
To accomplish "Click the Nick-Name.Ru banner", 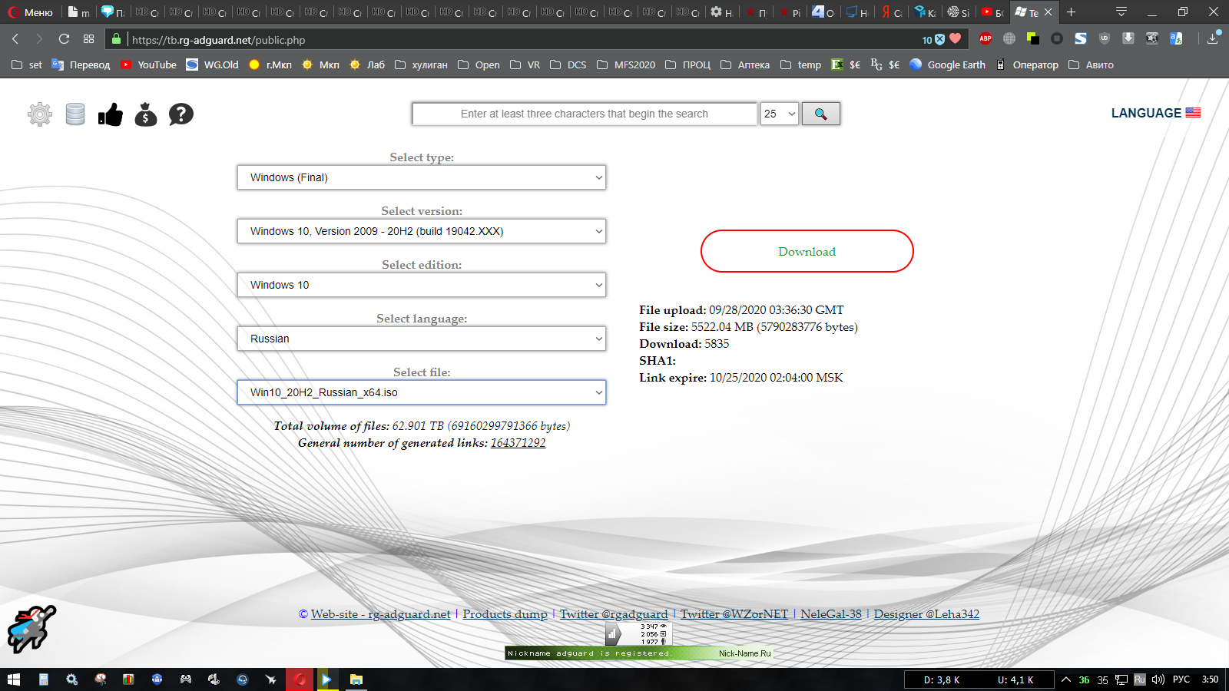I will point(638,653).
